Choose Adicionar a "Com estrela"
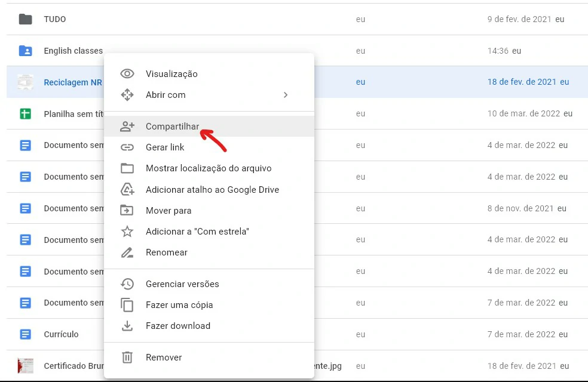588x382 pixels. pos(209,232)
